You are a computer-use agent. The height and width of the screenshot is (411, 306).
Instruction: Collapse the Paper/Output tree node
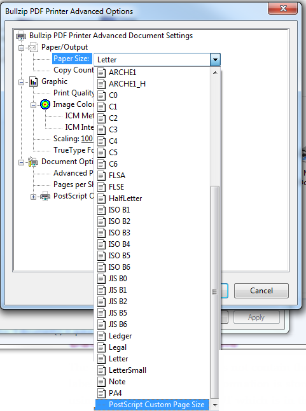coord(21,48)
